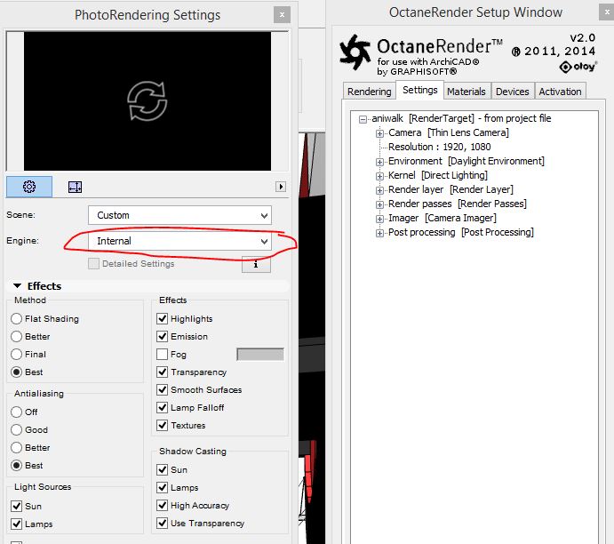Screen dimensions: 614x544
Task: Enable the Fog effect checkbox
Action: pyautogui.click(x=162, y=354)
